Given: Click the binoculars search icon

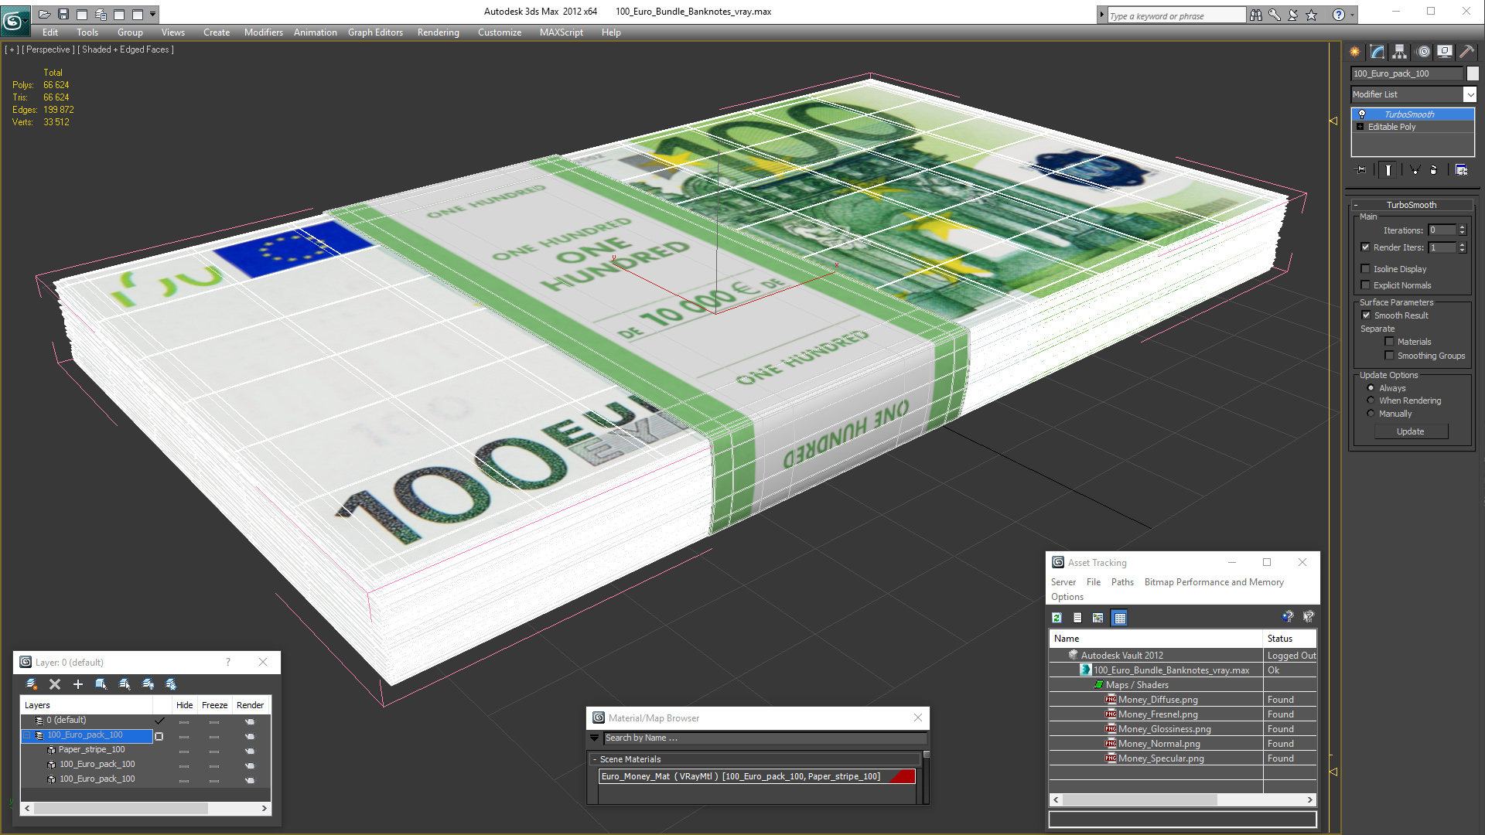Looking at the screenshot, I should tap(1256, 15).
